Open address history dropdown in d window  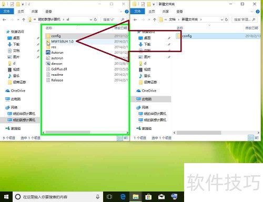coord(91,19)
